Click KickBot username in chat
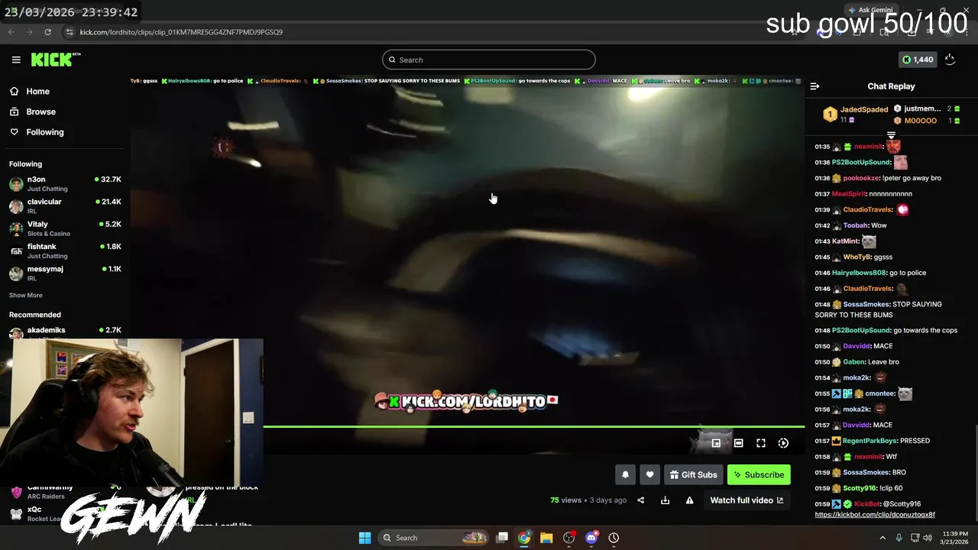Image resolution: width=978 pixels, height=550 pixels. tap(867, 504)
